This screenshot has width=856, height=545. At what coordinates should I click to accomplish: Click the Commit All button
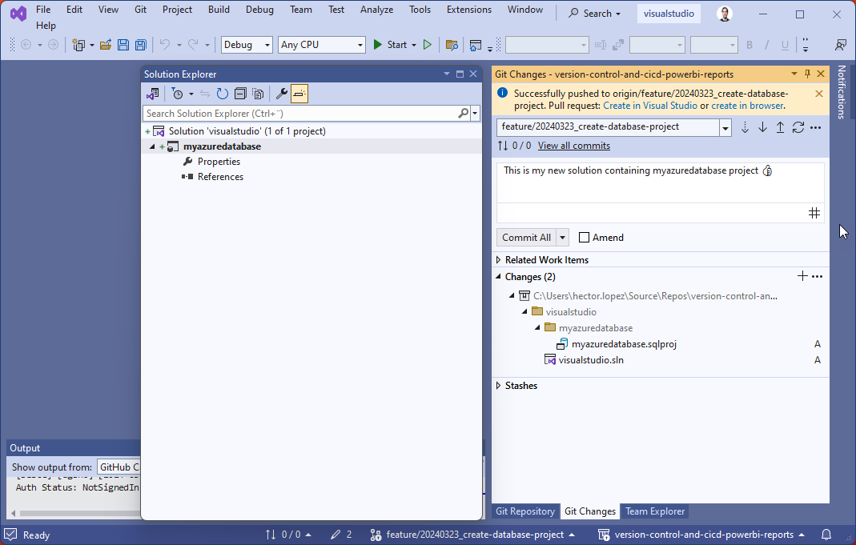tap(525, 237)
